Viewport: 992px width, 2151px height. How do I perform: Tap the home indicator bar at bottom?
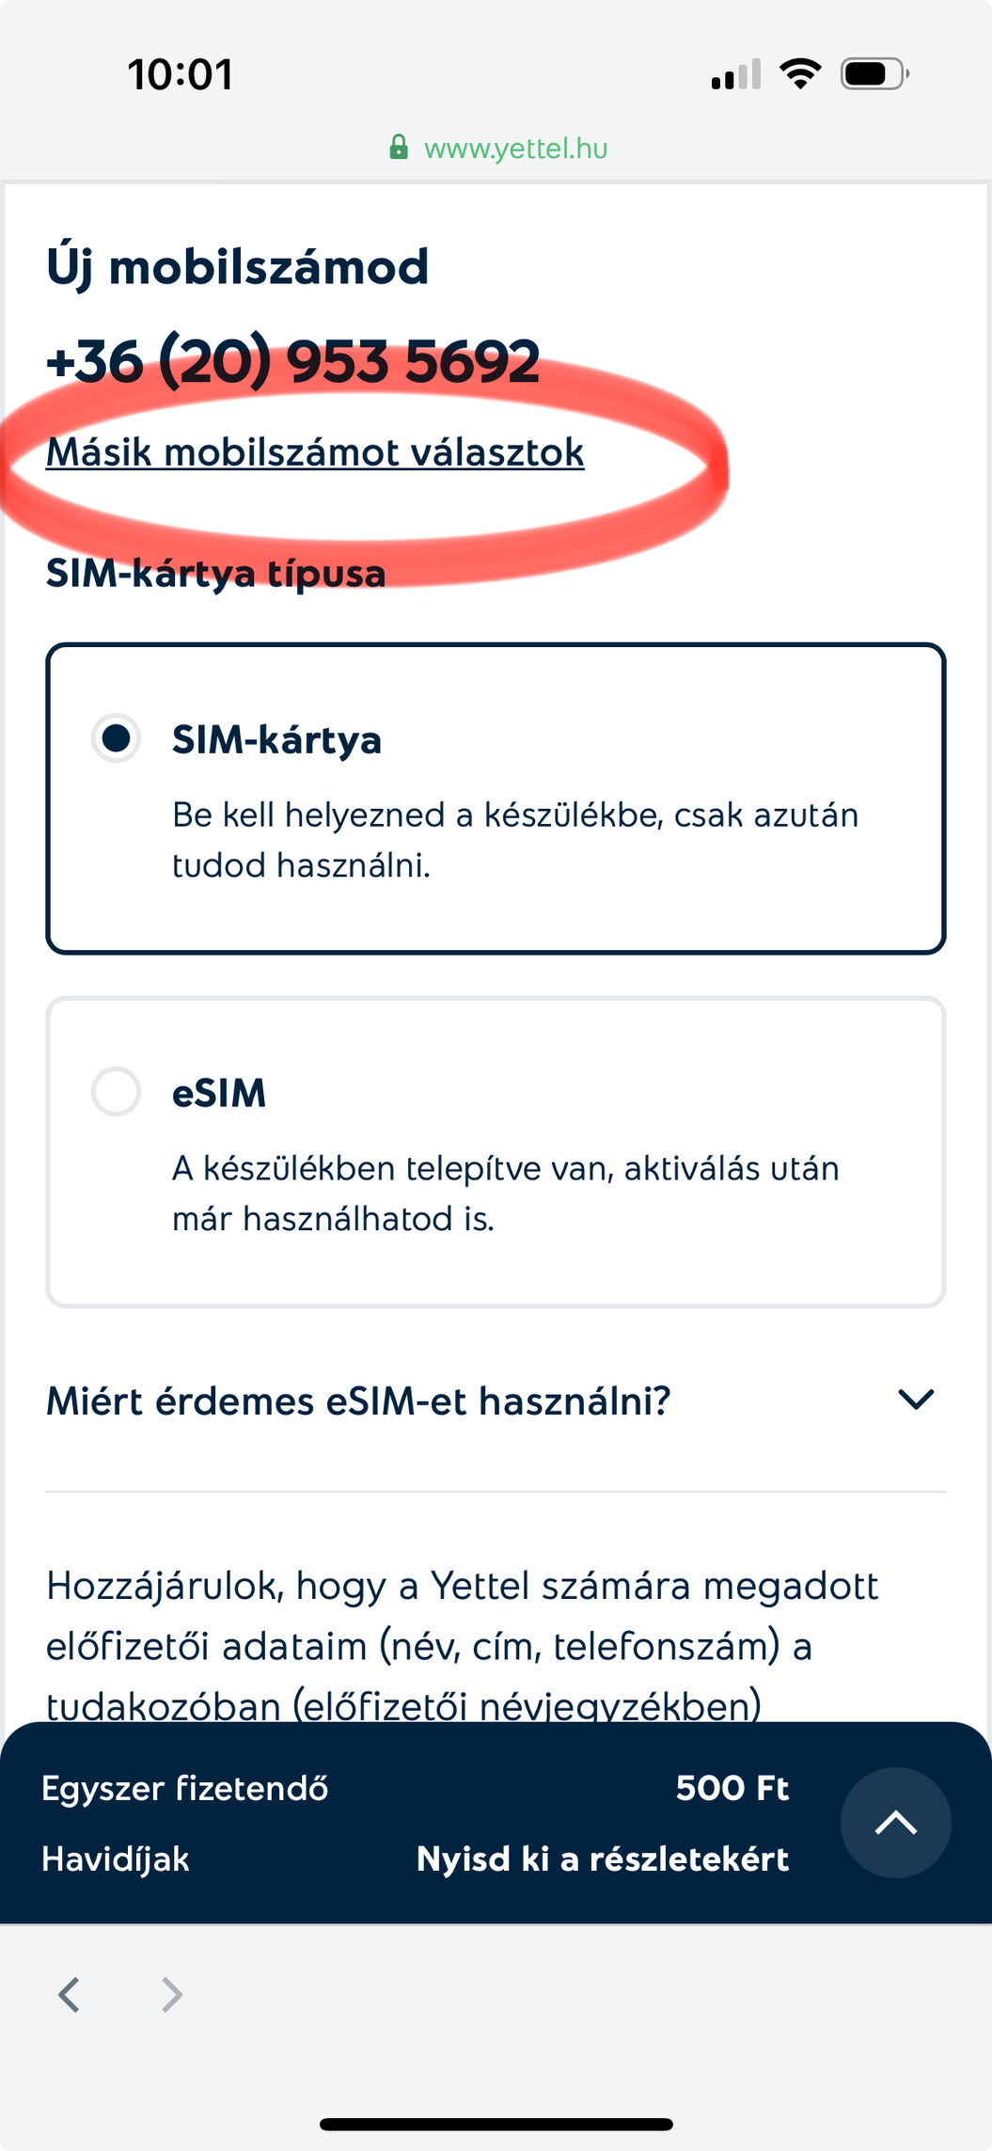[x=496, y=2124]
